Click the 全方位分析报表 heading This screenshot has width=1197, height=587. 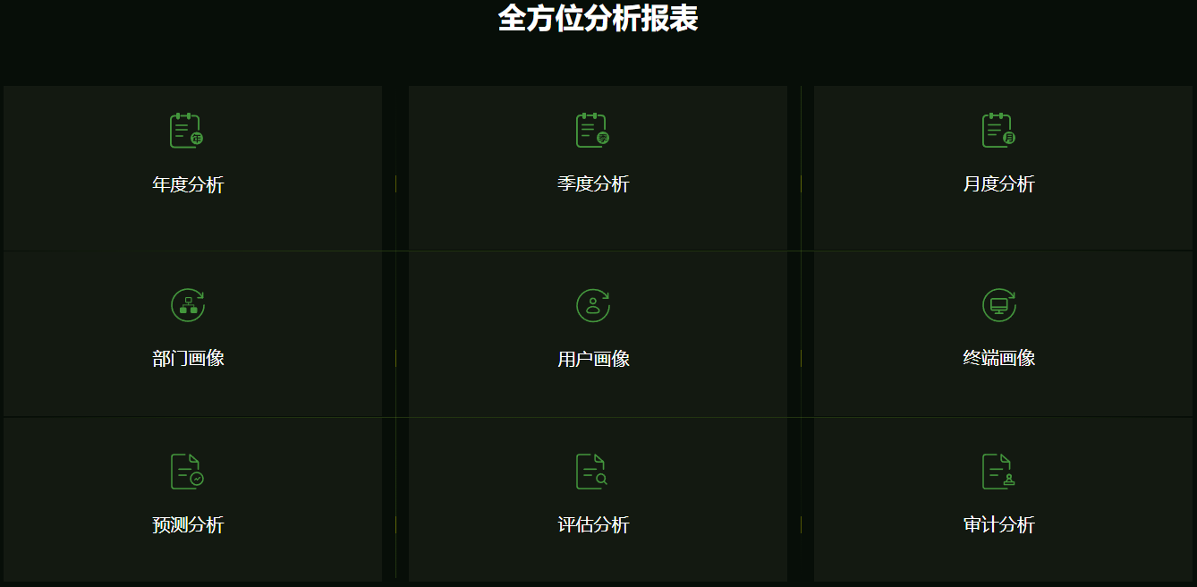[x=598, y=18]
